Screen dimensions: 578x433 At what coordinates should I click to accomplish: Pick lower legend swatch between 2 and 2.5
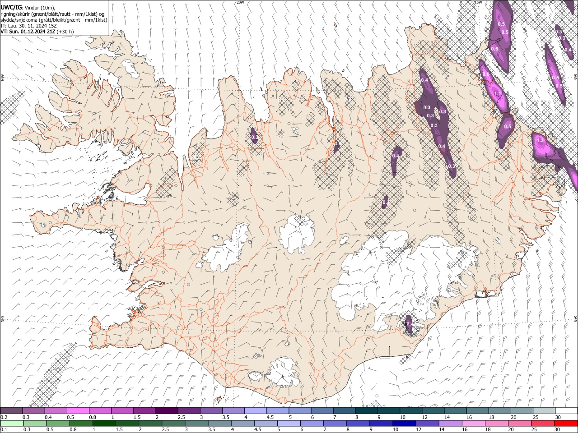(x=150, y=423)
